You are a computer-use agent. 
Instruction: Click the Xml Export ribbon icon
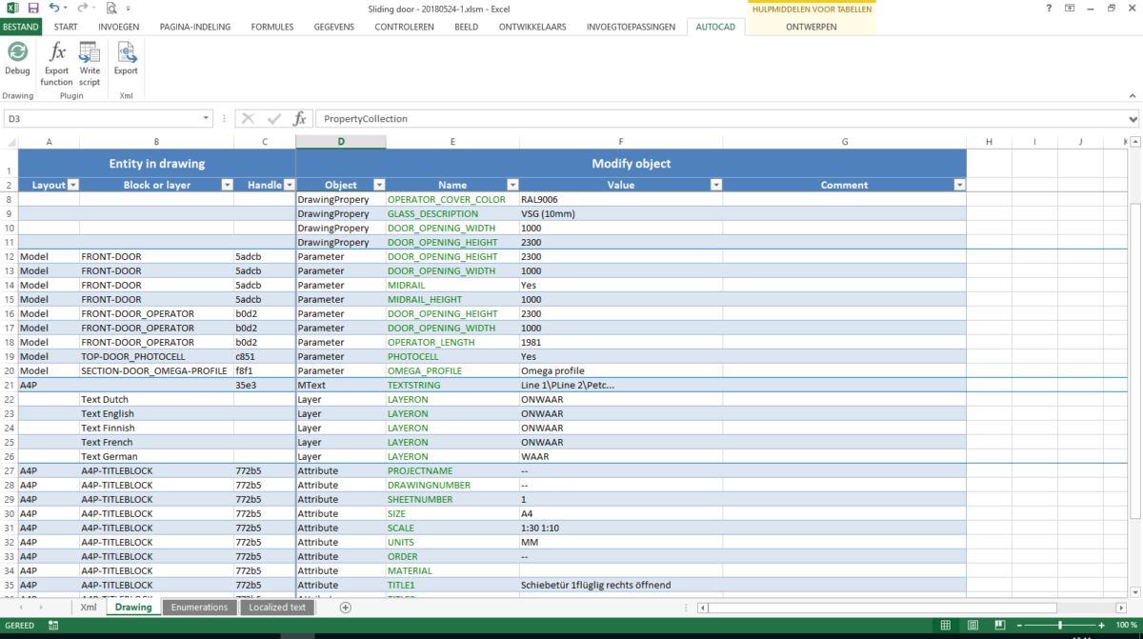click(126, 52)
